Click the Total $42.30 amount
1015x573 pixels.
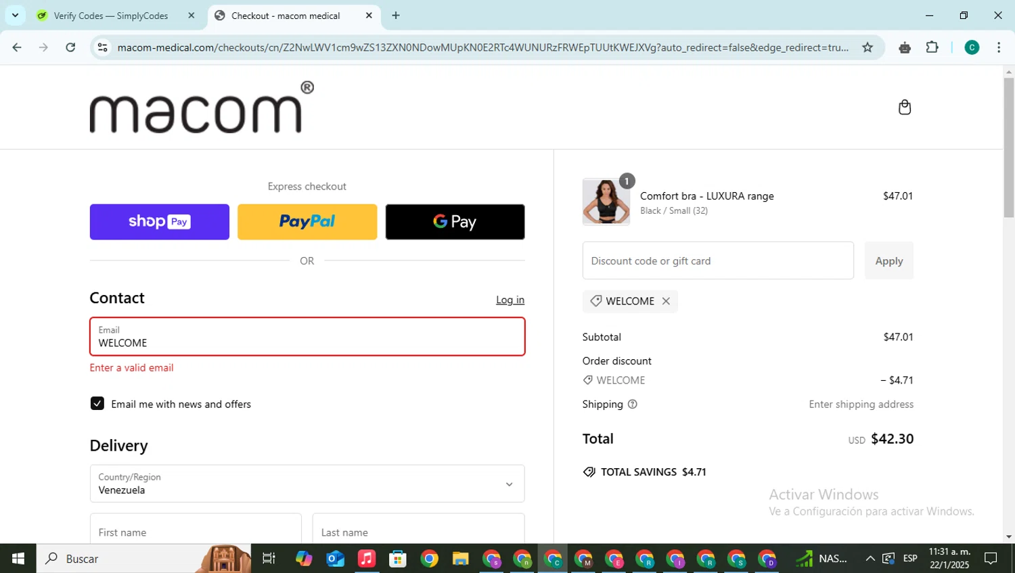[892, 439]
